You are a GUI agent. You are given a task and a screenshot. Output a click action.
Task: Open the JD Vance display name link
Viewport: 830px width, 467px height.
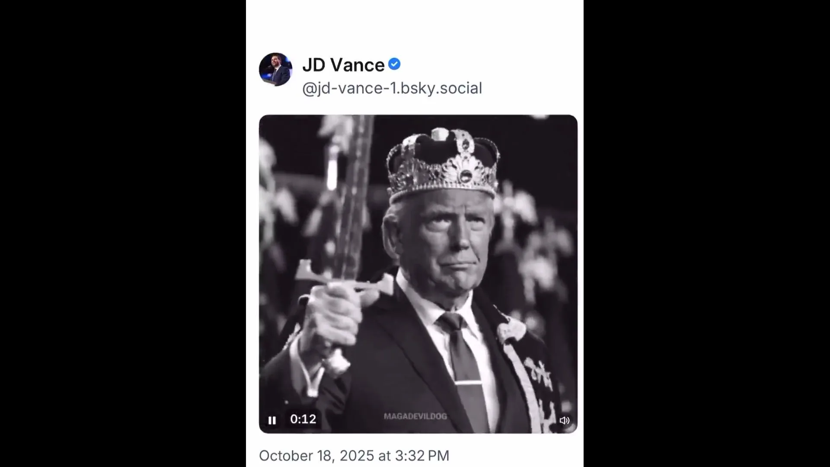(x=343, y=65)
